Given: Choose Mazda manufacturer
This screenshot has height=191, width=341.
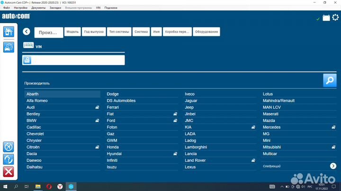Looking at the screenshot, I should 299,120.
